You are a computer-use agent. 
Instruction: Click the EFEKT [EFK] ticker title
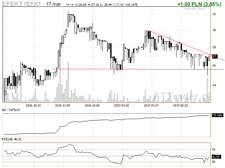(21, 4)
